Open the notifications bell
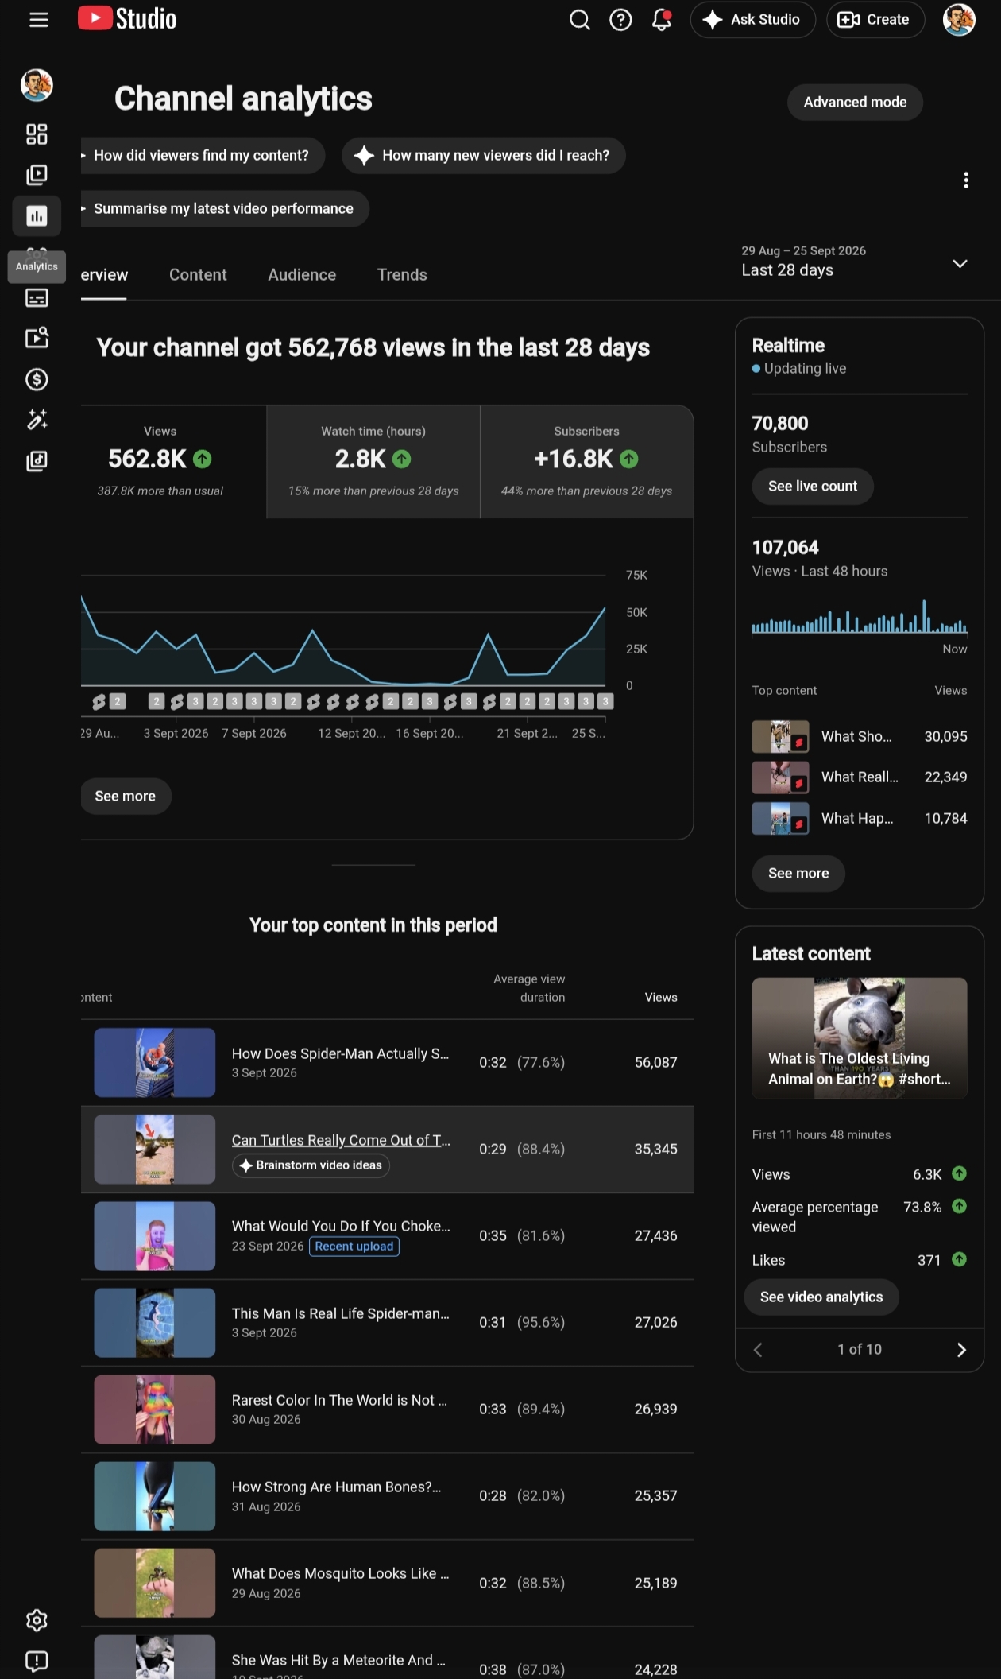This screenshot has width=1001, height=1679. [x=662, y=20]
